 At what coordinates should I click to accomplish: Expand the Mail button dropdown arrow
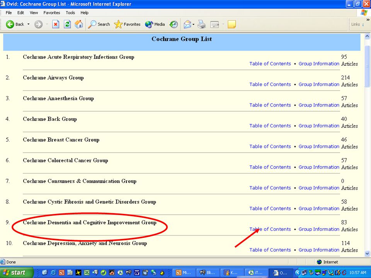pos(194,24)
